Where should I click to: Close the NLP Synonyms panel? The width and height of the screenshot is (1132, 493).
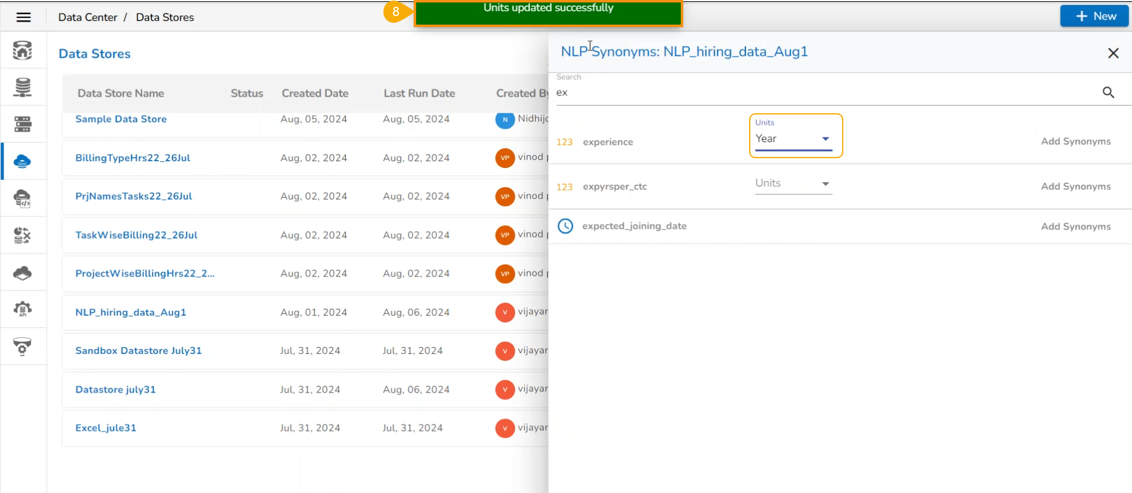(1113, 54)
